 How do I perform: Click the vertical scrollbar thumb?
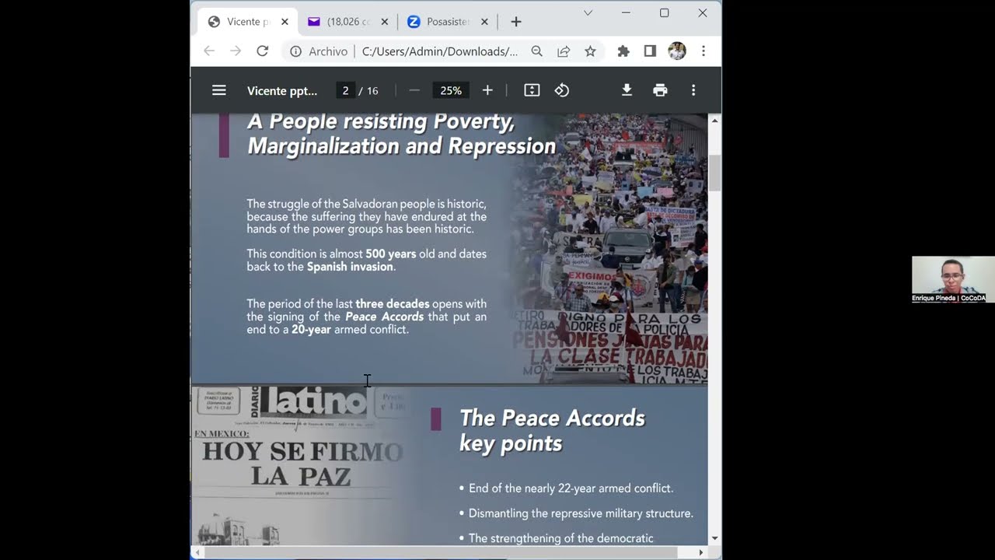click(x=714, y=173)
